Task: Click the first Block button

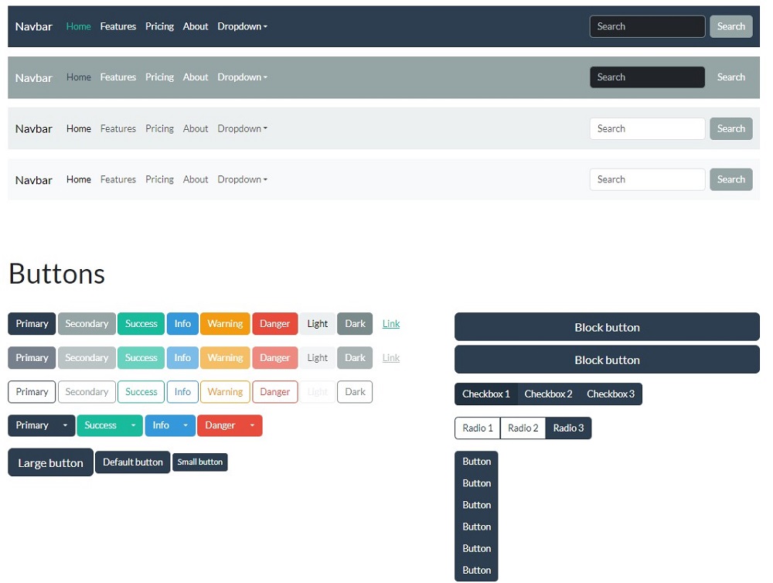Action: tap(607, 327)
